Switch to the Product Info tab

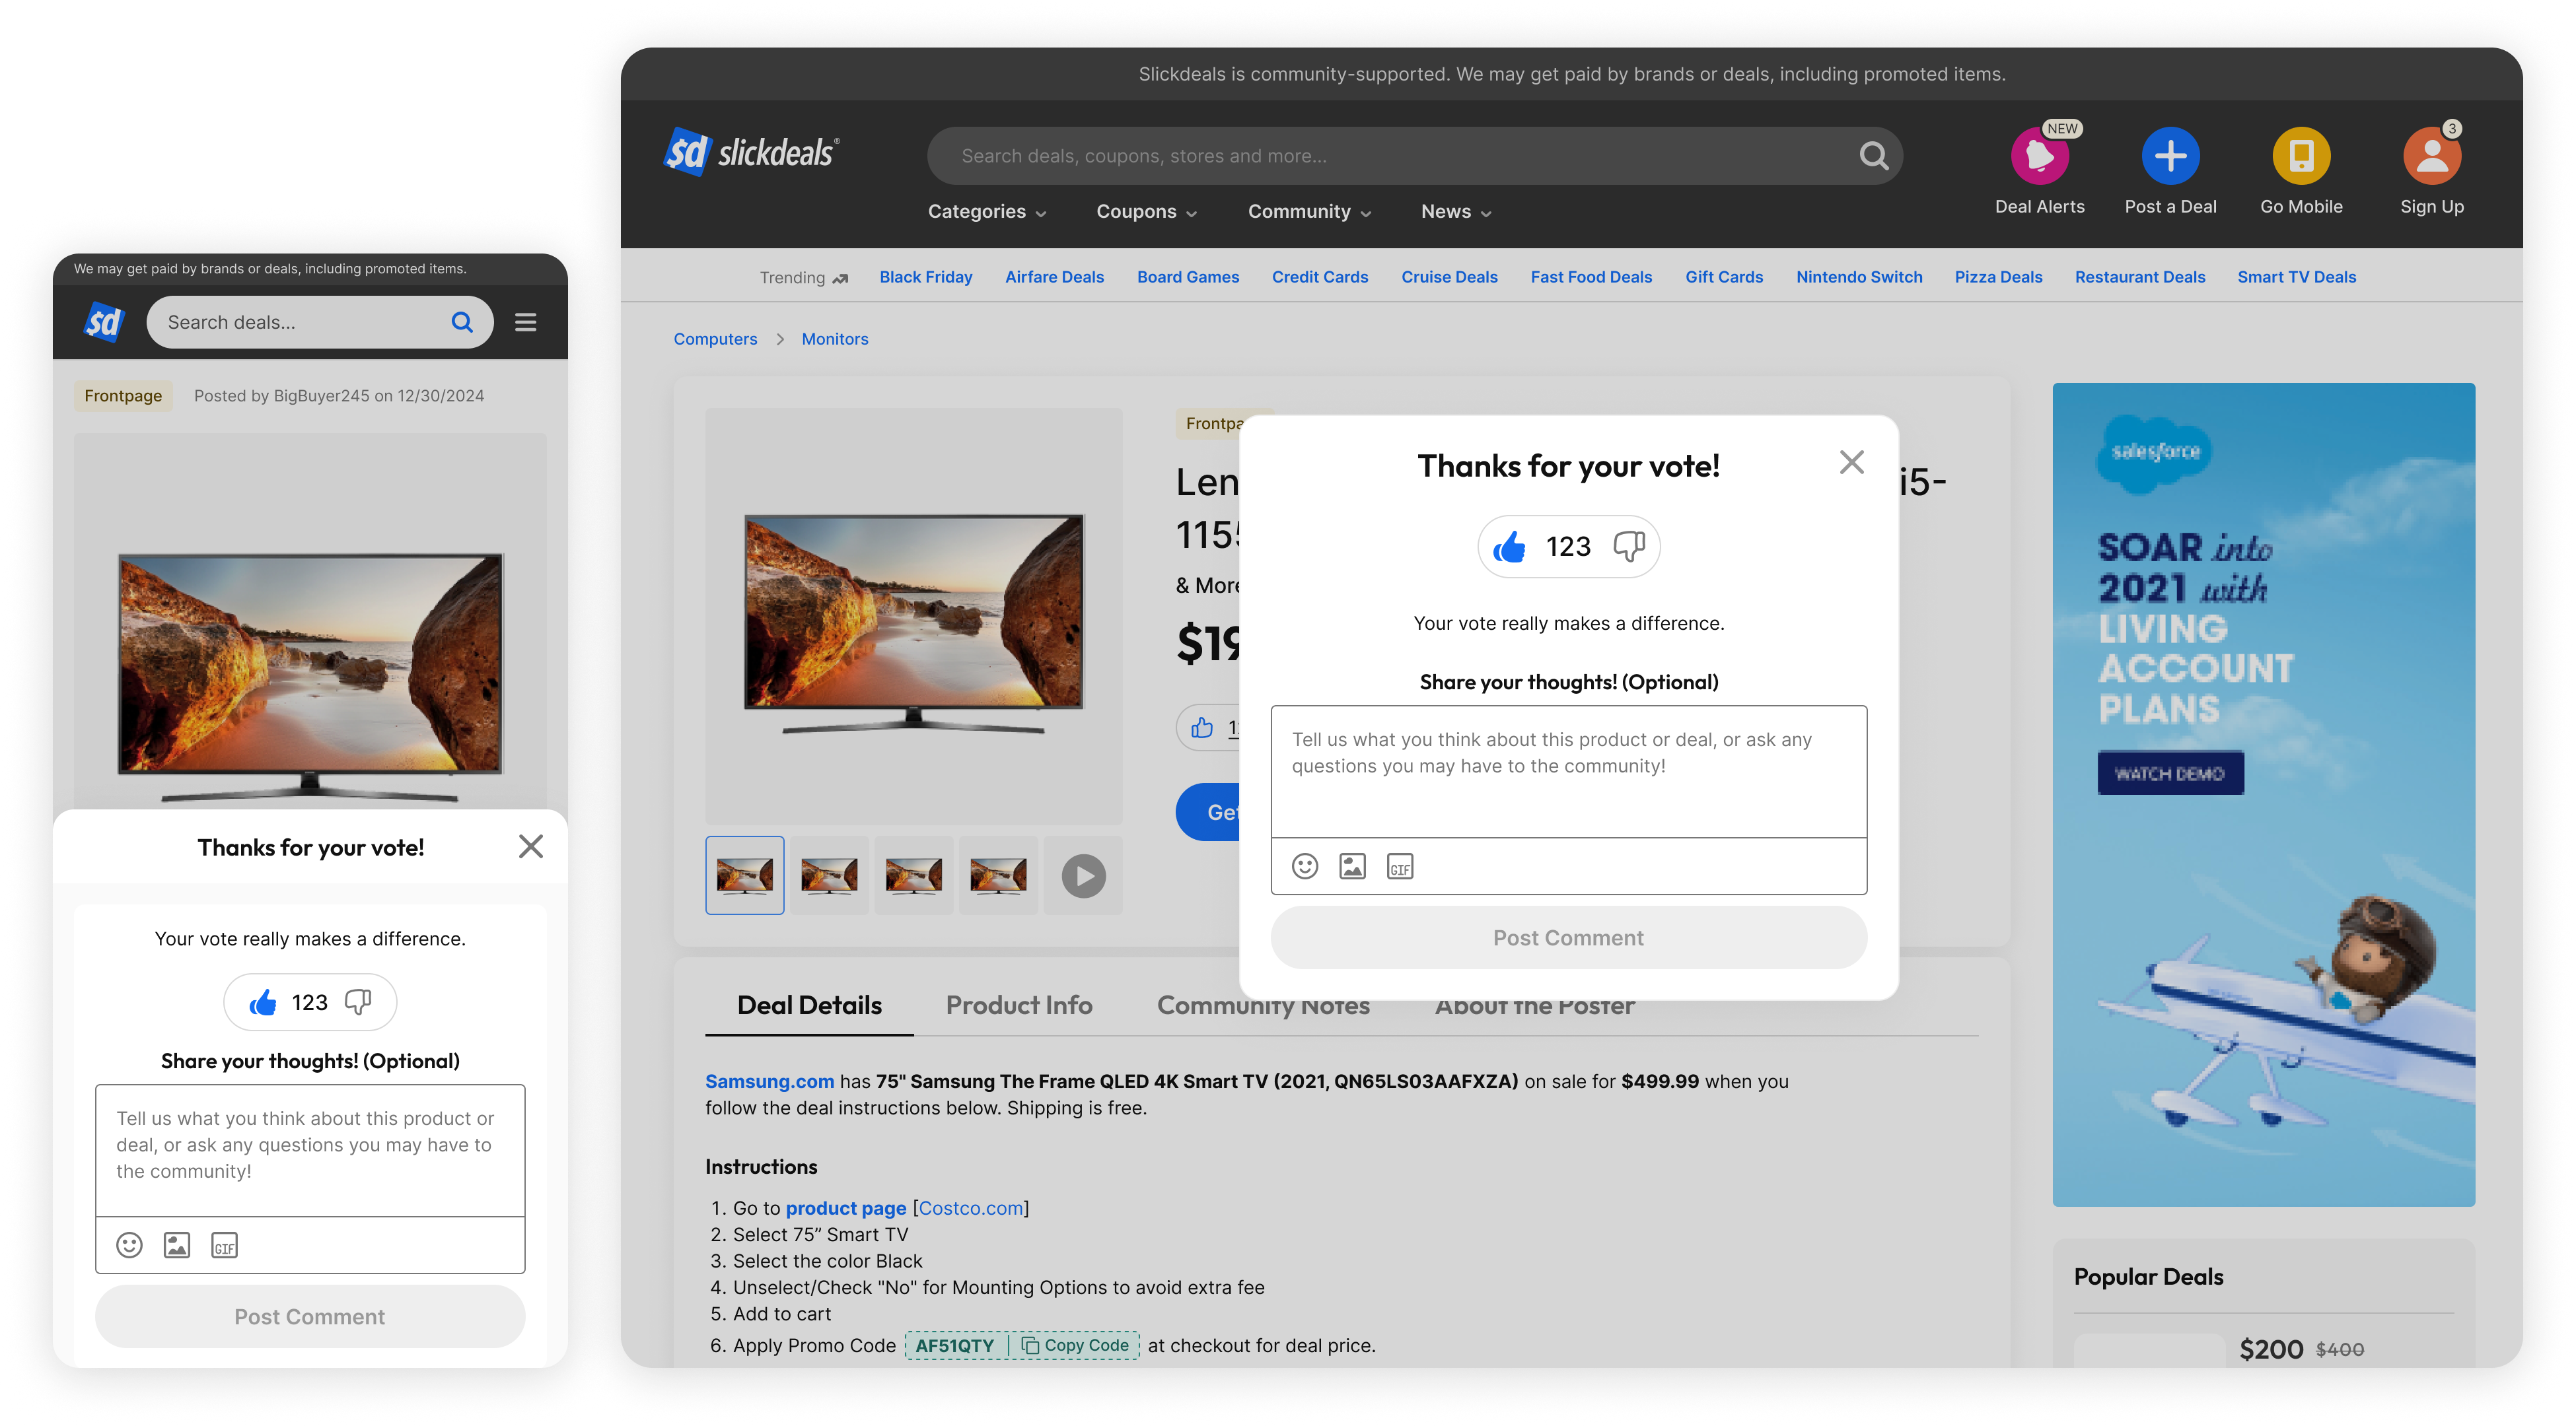click(1019, 1005)
